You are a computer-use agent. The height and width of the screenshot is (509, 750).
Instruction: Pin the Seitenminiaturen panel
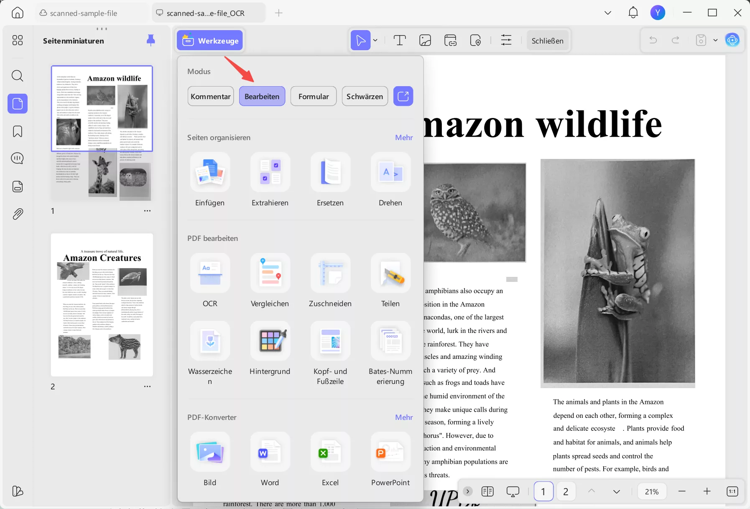(151, 40)
